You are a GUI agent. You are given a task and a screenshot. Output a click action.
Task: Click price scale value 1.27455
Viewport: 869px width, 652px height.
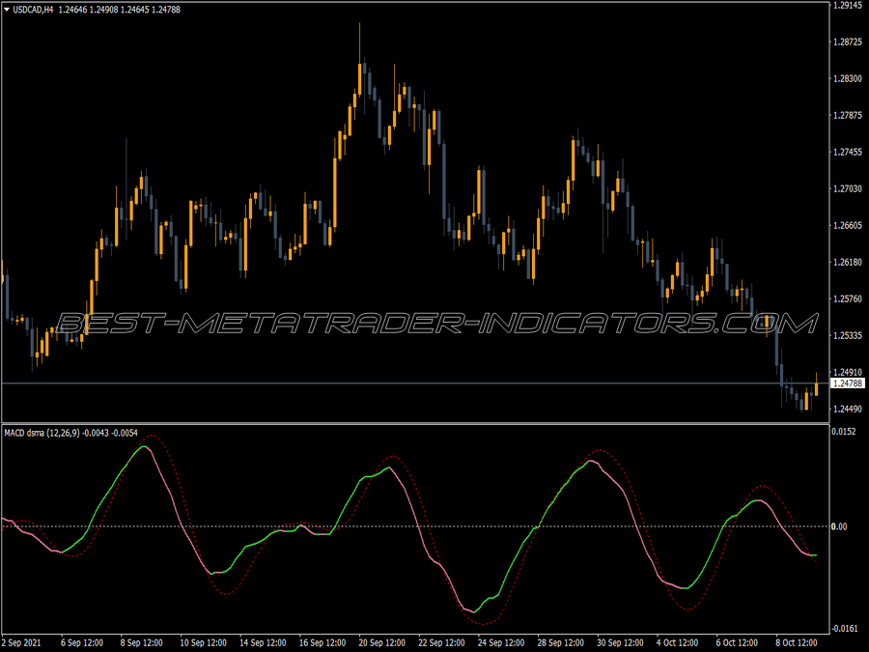click(848, 152)
